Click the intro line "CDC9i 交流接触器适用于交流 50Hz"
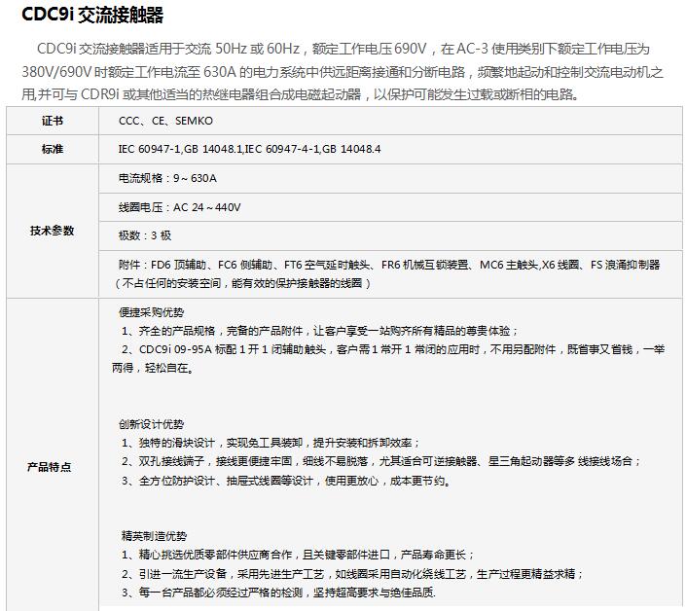 point(343,49)
